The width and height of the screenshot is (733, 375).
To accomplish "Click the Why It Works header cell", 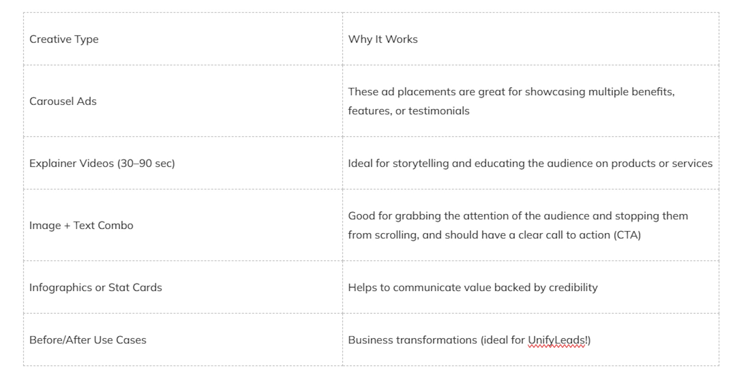I will click(531, 39).
